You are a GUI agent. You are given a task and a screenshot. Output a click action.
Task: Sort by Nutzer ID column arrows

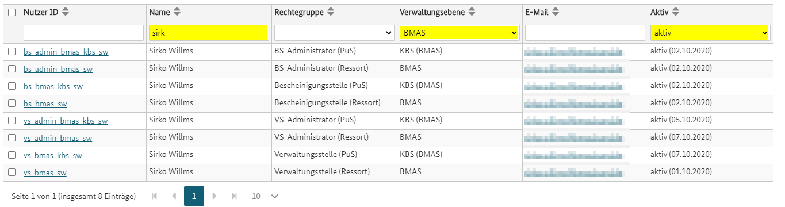pyautogui.click(x=66, y=12)
